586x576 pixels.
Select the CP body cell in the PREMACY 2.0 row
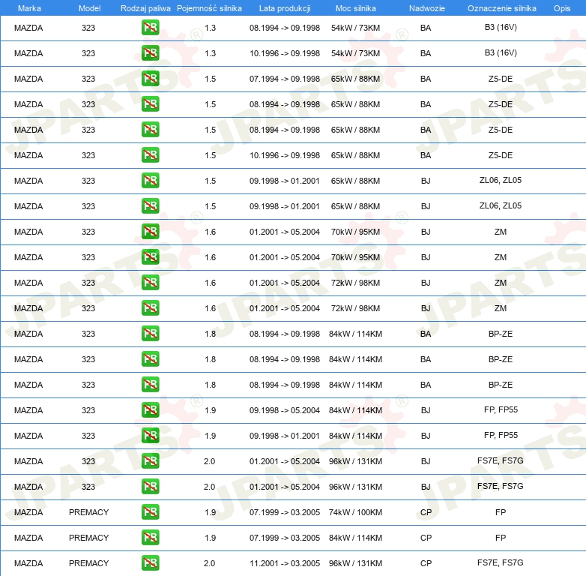point(426,563)
